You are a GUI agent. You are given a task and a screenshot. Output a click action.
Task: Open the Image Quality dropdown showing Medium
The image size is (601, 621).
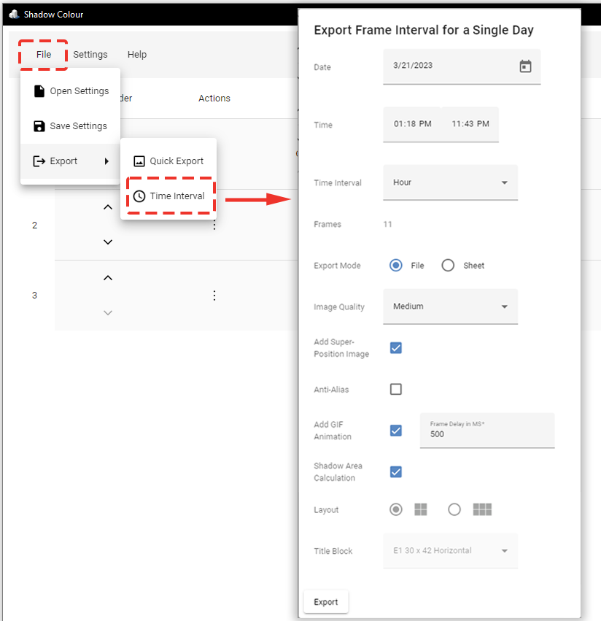(x=450, y=306)
